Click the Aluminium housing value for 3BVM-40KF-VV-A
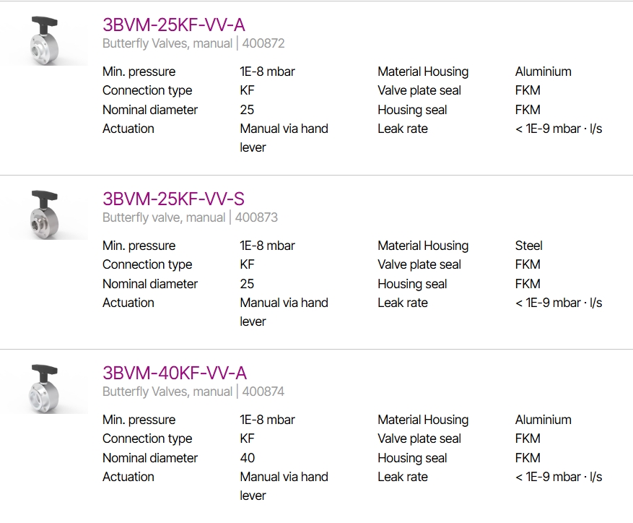Screen dimensions: 633x523 click(543, 420)
